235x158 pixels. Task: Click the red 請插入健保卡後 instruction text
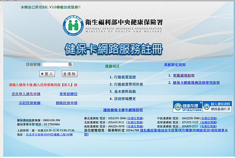43,85
